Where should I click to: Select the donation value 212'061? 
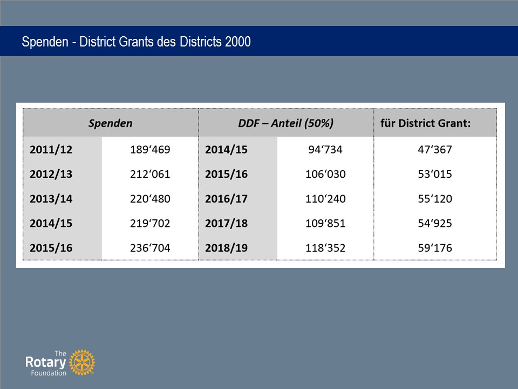click(x=150, y=174)
